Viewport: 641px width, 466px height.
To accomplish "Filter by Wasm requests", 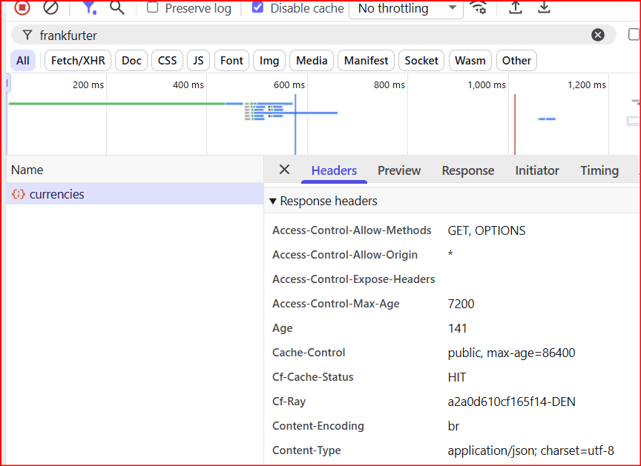I will [x=470, y=61].
